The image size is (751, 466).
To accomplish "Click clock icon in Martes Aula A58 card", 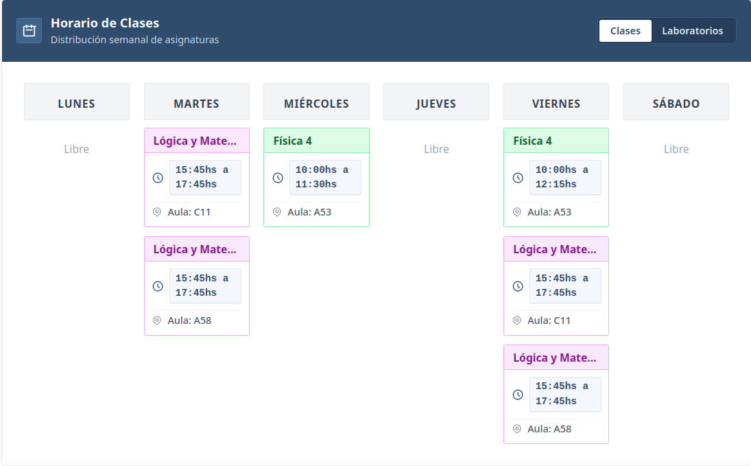I will [158, 286].
